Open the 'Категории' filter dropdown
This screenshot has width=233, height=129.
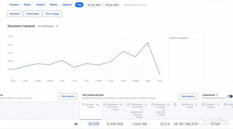33,14
